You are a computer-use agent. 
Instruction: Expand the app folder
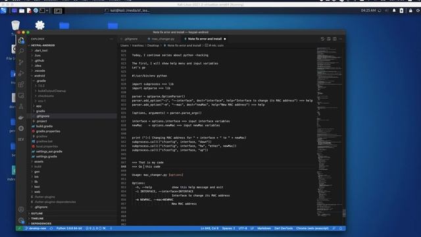(x=39, y=106)
